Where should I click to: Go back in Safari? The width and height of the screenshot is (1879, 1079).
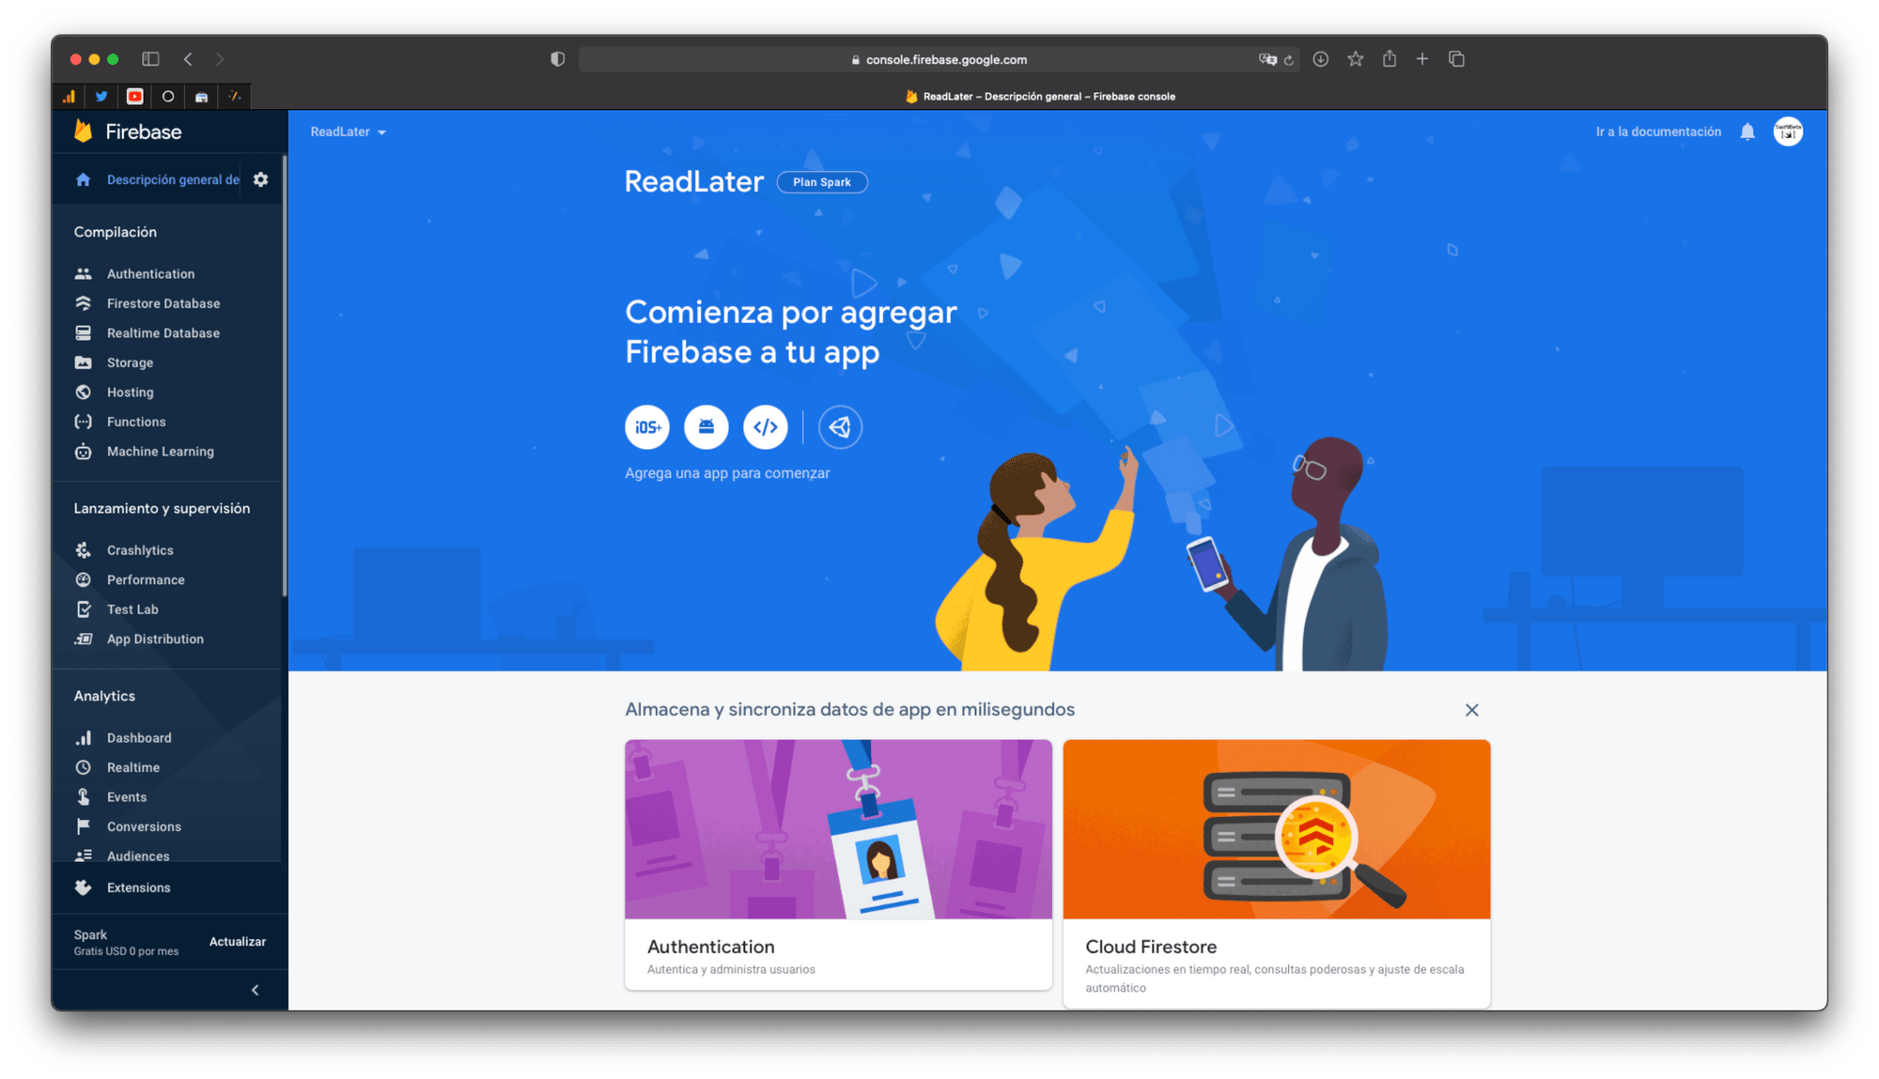pyautogui.click(x=188, y=59)
